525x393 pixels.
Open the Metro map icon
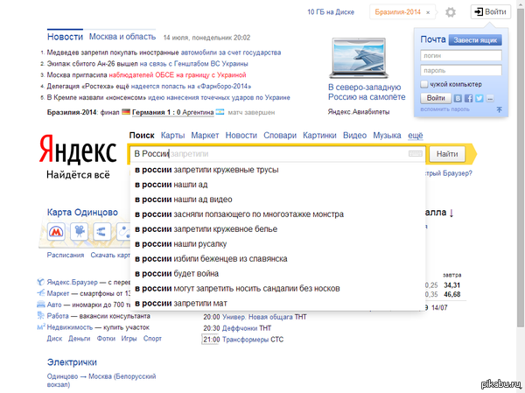pyautogui.click(x=56, y=231)
